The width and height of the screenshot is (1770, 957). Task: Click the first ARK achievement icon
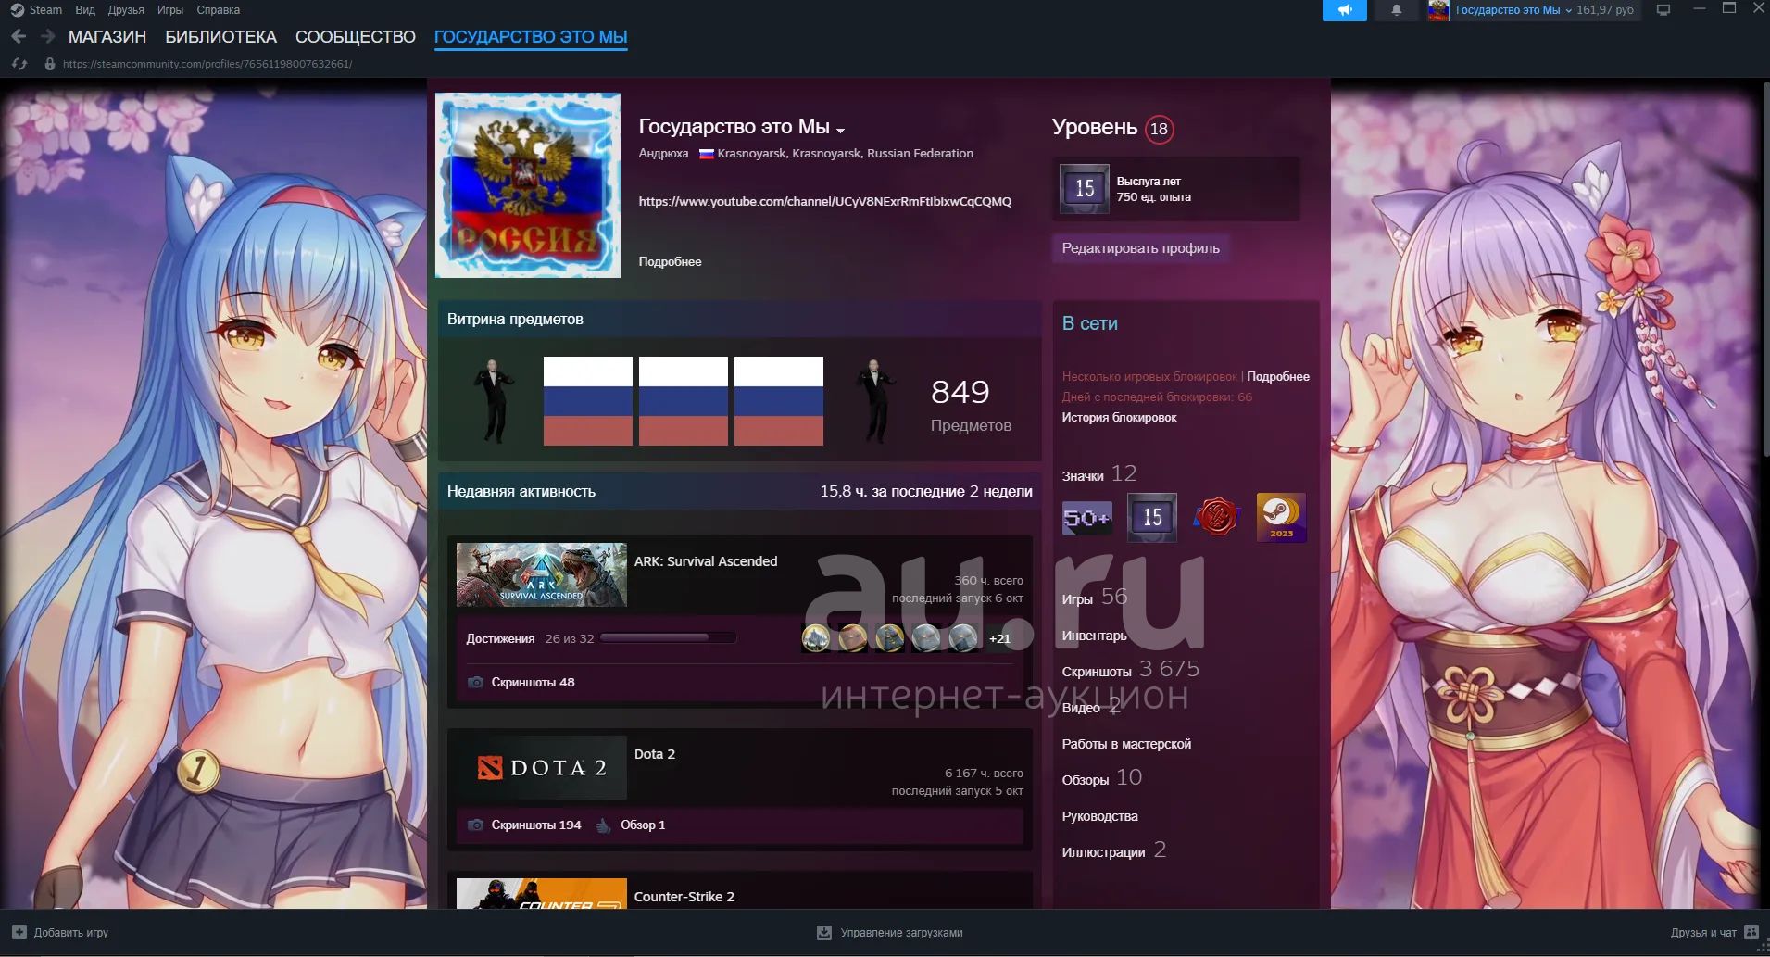(816, 638)
